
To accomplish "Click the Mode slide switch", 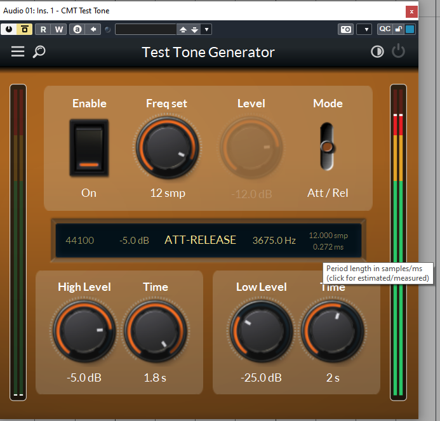I will [x=327, y=147].
